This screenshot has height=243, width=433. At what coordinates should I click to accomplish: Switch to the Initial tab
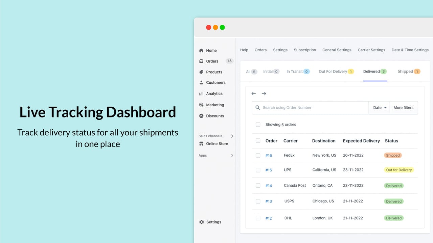pos(271,72)
